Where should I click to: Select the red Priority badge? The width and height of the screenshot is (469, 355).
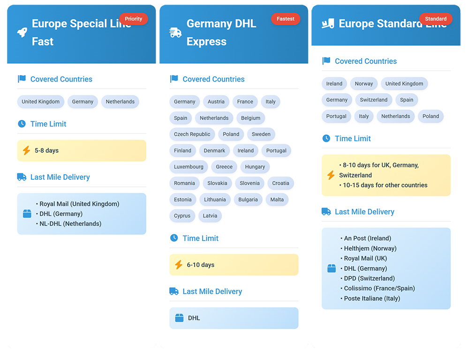133,19
